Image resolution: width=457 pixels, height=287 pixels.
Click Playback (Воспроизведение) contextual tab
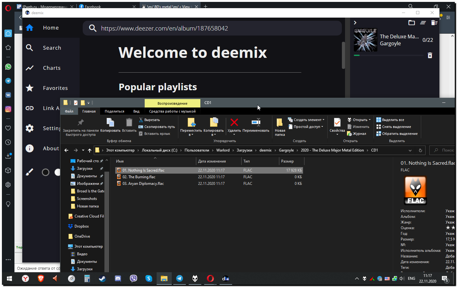tap(172, 103)
